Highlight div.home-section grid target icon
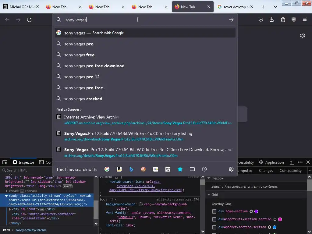The image size is (312, 234). (x=251, y=211)
